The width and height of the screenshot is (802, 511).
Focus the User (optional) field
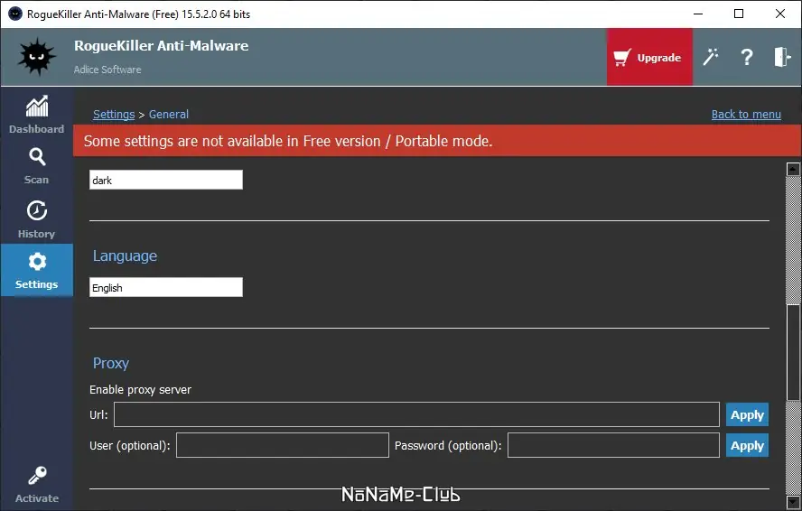click(x=283, y=445)
